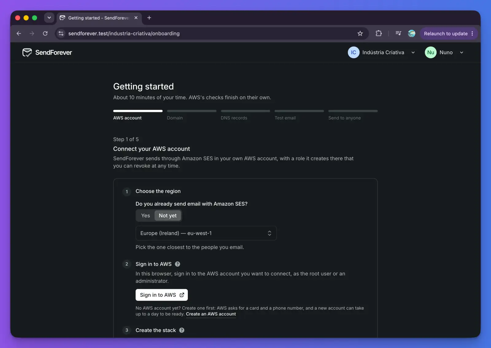Screen dimensions: 491x348
Task: Open a new browser tab
Action: [x=149, y=18]
